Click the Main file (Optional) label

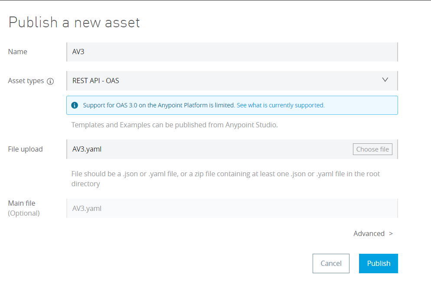click(24, 208)
